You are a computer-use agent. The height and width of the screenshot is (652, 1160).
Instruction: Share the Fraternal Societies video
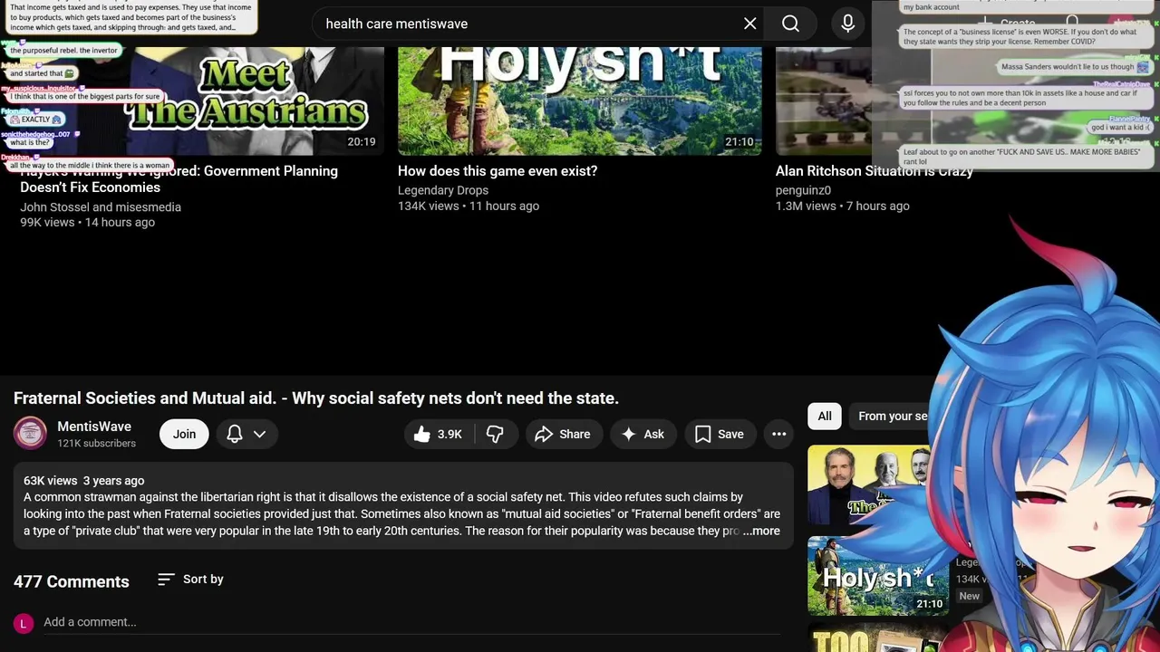[x=564, y=435]
